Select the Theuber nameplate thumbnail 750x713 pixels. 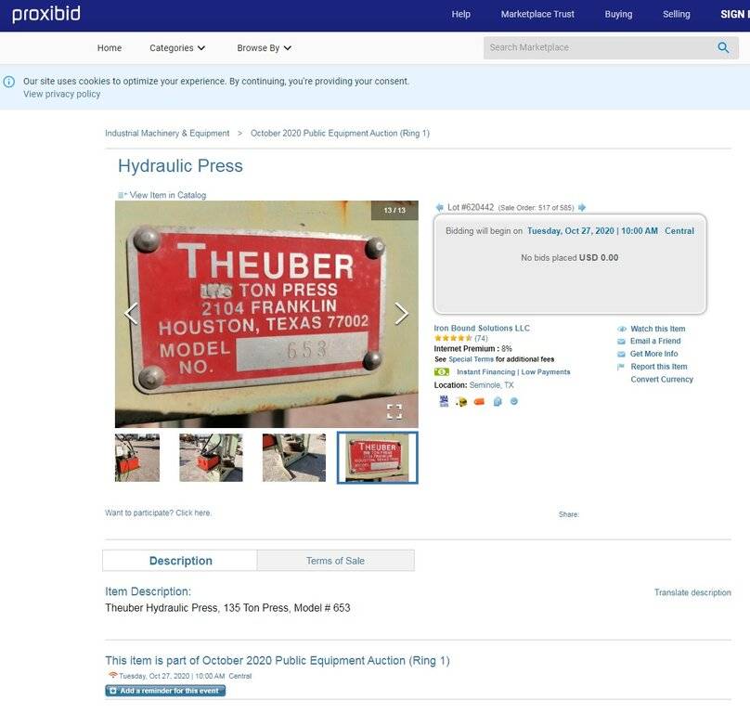point(378,458)
